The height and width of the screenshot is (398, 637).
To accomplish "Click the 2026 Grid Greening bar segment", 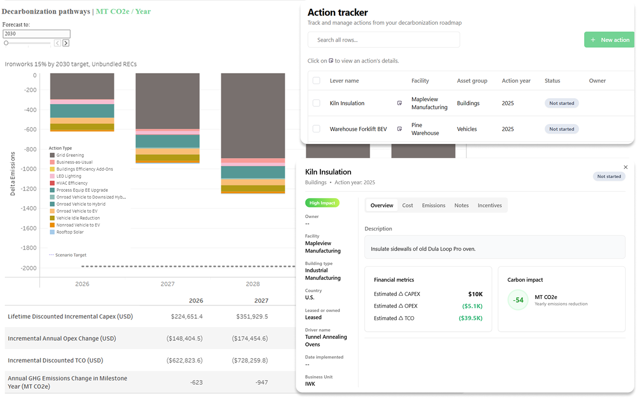I will [x=82, y=86].
